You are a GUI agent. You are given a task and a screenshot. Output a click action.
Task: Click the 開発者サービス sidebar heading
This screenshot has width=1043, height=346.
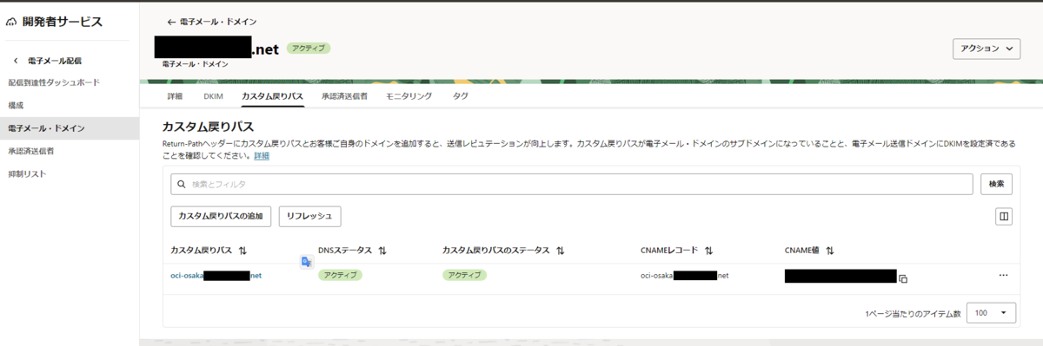pyautogui.click(x=63, y=22)
